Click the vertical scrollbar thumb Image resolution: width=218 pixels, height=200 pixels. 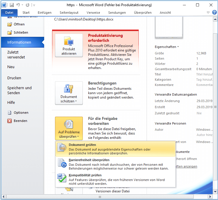click(215, 107)
